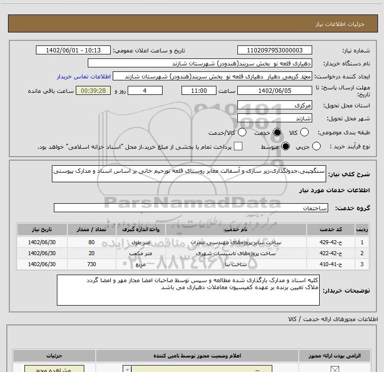Click service code ج-42-429

(331, 242)
